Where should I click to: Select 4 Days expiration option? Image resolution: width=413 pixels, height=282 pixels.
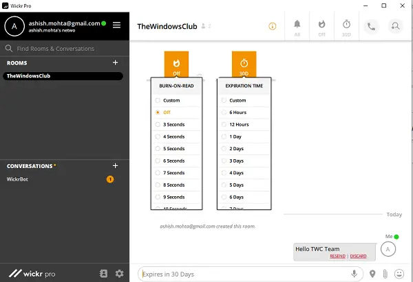coord(244,173)
